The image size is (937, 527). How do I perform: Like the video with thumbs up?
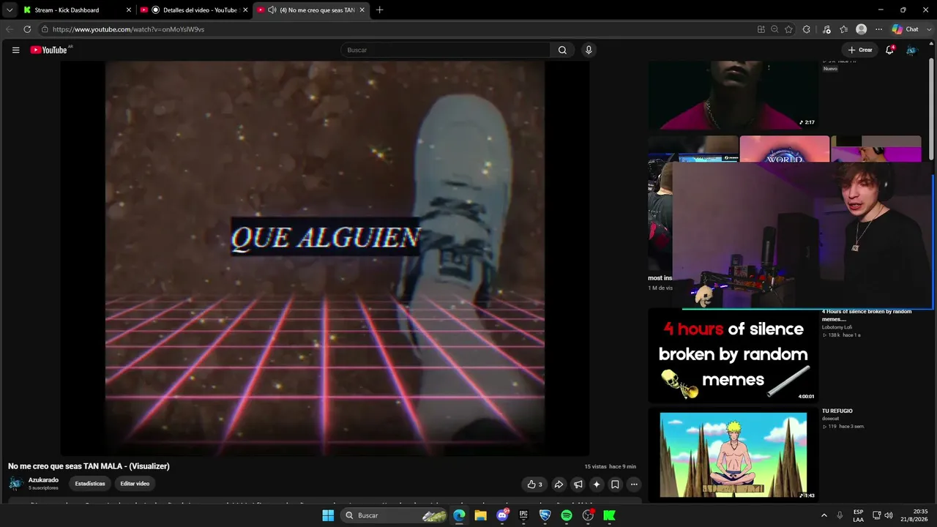(534, 484)
